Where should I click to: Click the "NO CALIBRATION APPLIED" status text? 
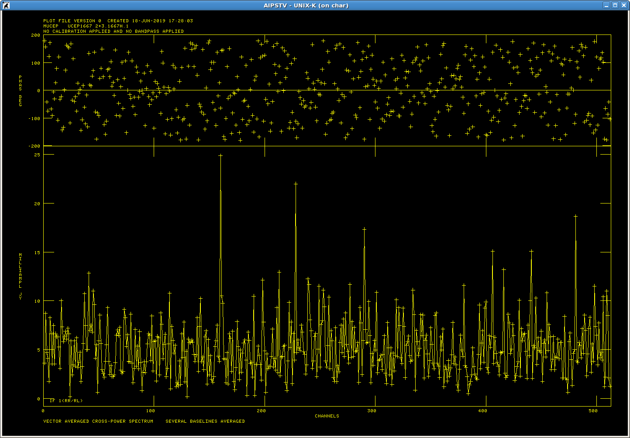(113, 31)
